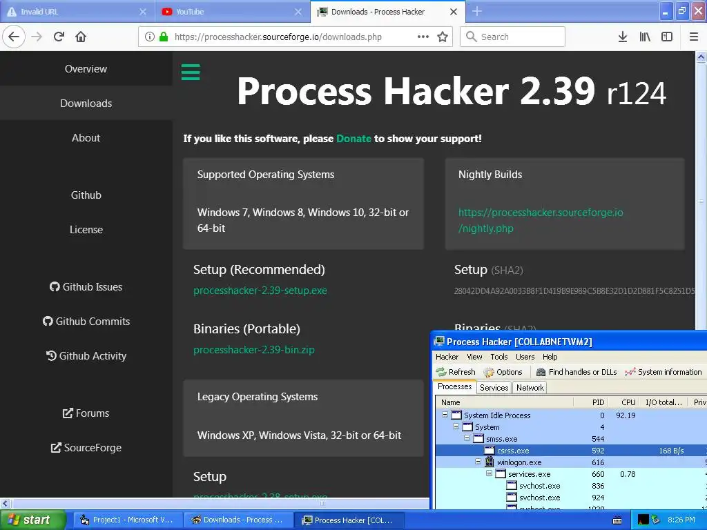
Task: Click the browser forward arrow
Action: pos(37,37)
